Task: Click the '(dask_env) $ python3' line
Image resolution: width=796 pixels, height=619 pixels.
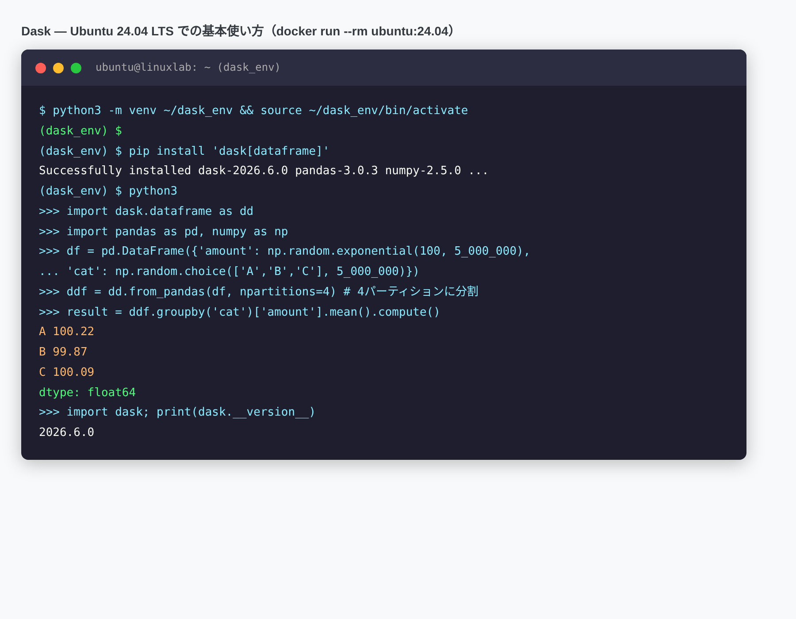Action: 108,191
